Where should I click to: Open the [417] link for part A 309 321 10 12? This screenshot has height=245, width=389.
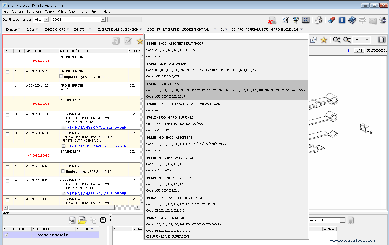[x=97, y=193]
